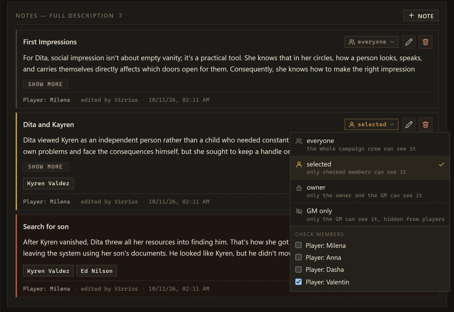The width and height of the screenshot is (454, 312).
Task: Tick the Player: Dasha checkbox
Action: click(x=298, y=269)
